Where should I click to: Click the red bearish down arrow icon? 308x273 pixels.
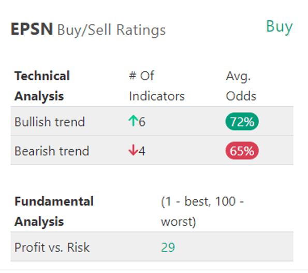tap(134, 150)
